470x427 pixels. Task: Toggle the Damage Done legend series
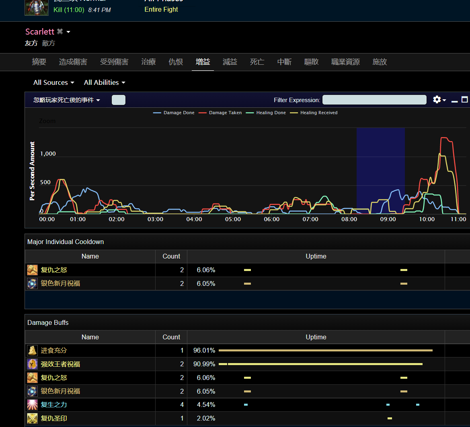pos(174,113)
